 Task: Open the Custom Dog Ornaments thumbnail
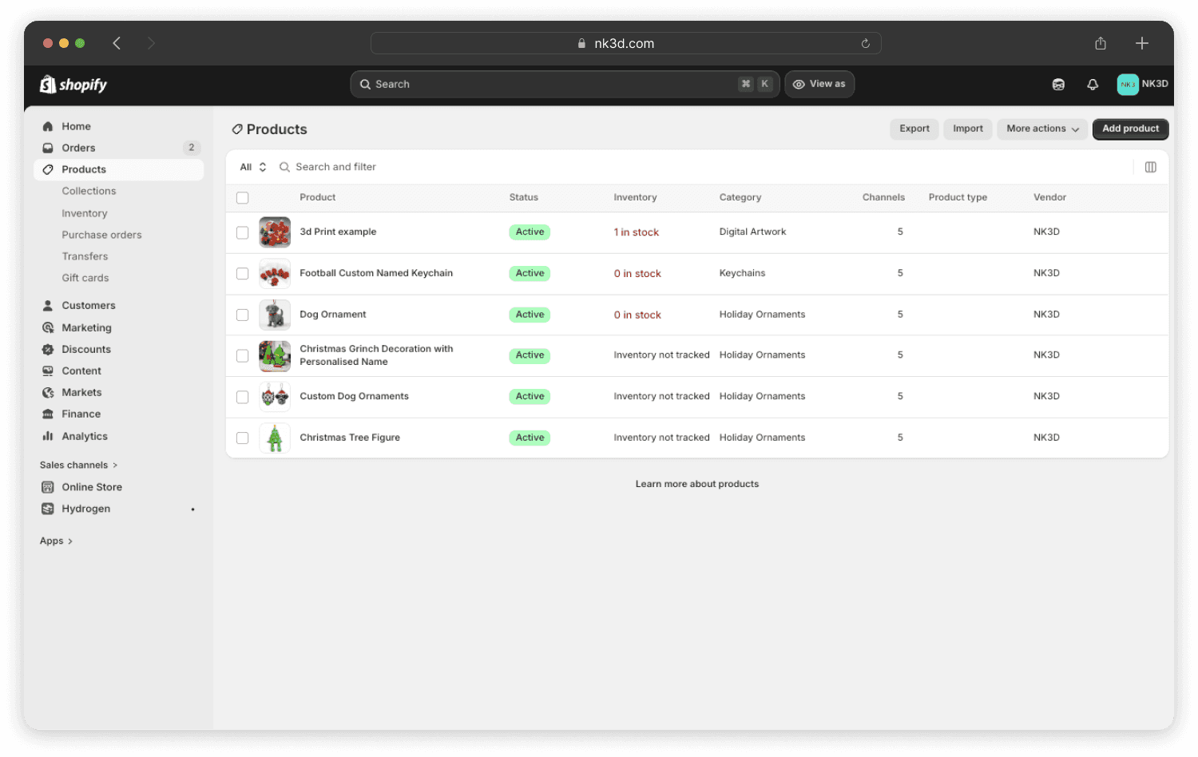(275, 397)
